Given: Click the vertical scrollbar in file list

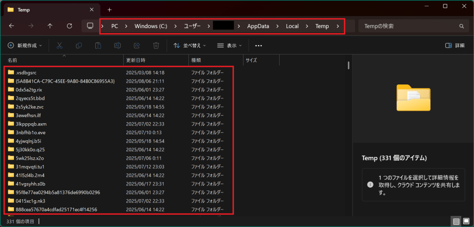Looking at the screenshot, I should (348, 138).
